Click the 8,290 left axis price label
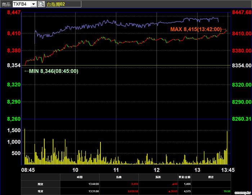 coord(14,102)
